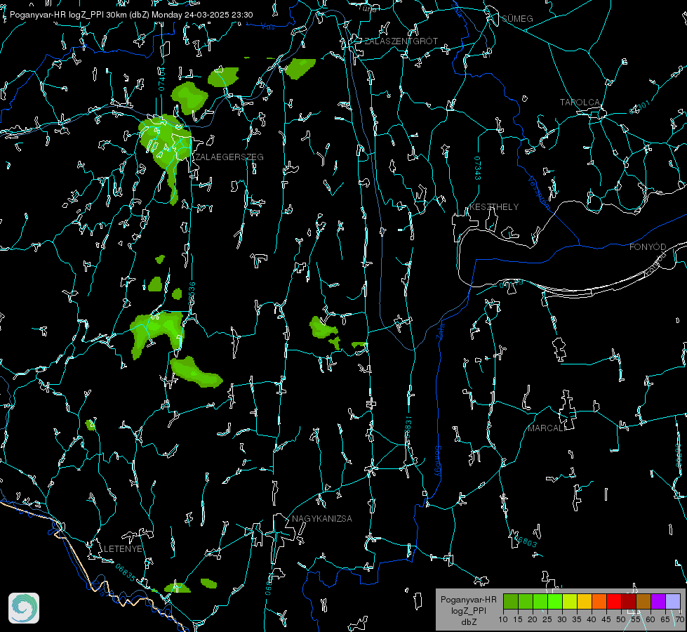Select the 10–15 dBZ dark green swatch
The height and width of the screenshot is (632, 687).
pos(510,601)
